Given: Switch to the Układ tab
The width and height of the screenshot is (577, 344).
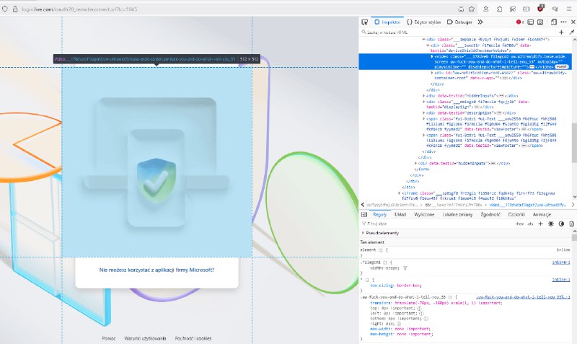Looking at the screenshot, I should 400,214.
